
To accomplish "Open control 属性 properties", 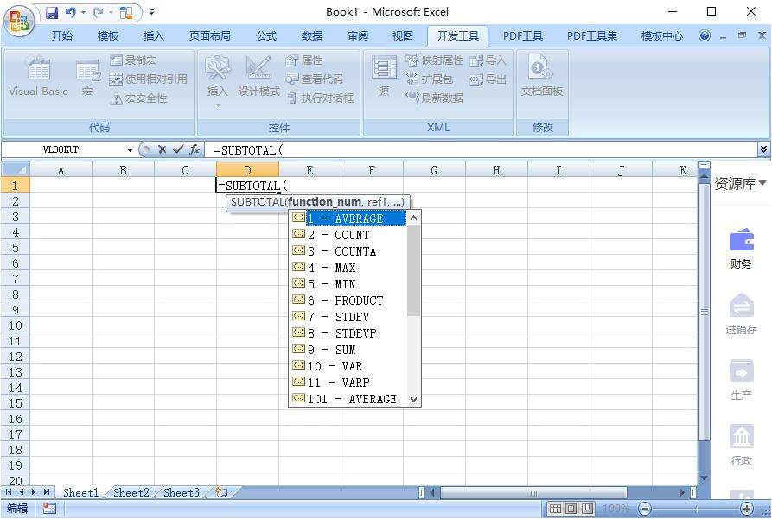I will coord(304,60).
